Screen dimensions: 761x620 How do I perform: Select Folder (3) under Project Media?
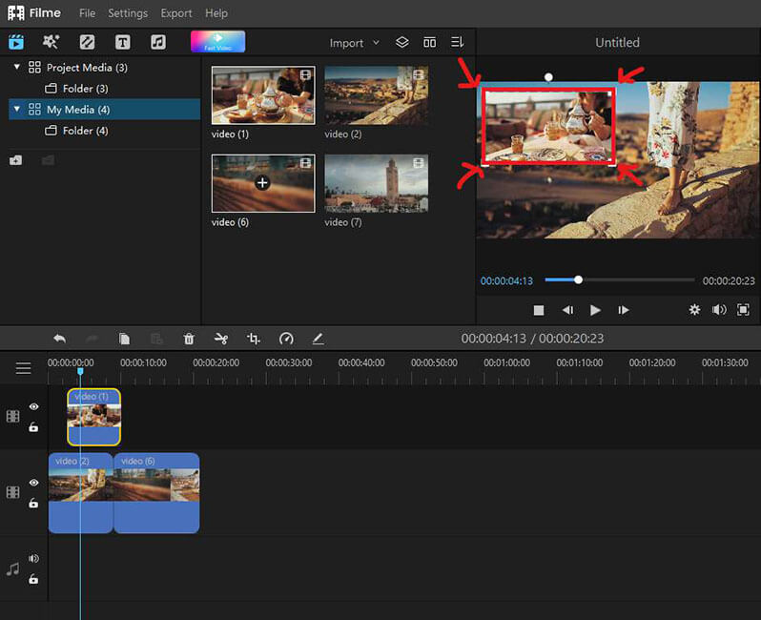pos(76,89)
